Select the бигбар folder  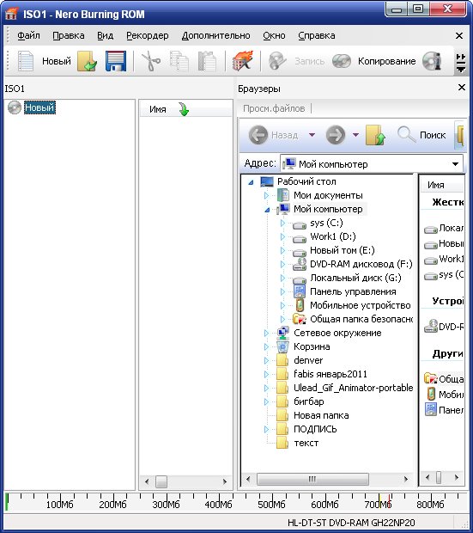309,401
